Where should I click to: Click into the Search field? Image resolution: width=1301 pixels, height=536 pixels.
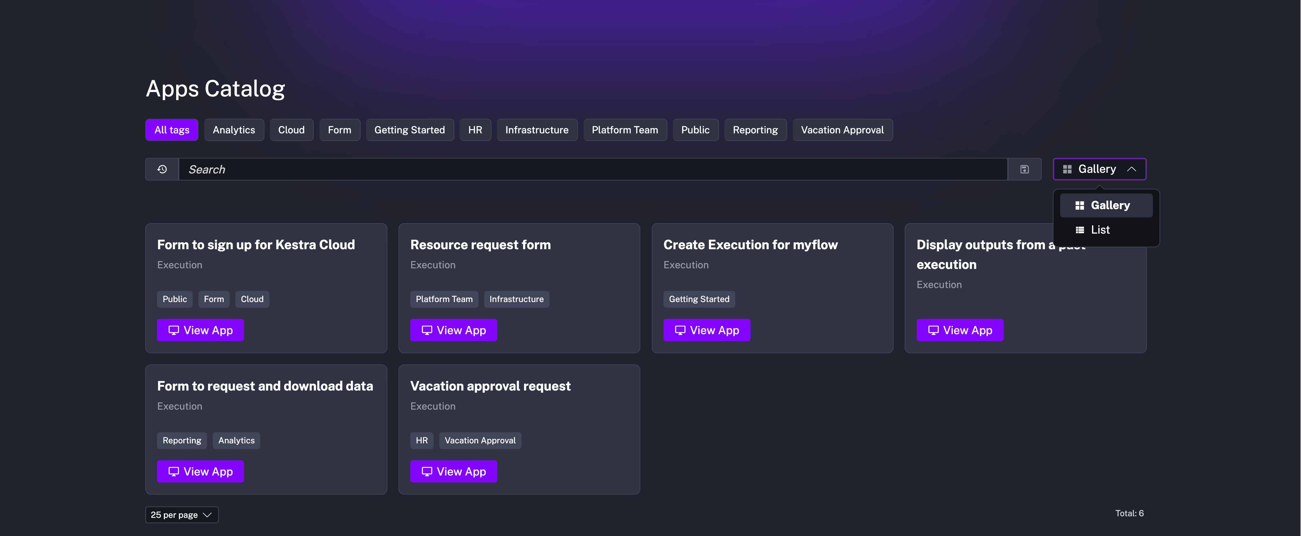[x=593, y=169]
